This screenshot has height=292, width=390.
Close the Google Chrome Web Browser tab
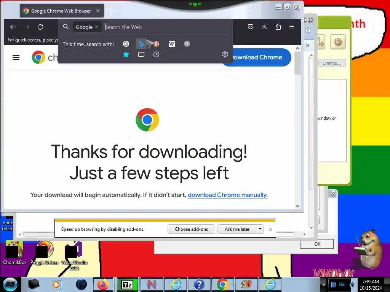(98, 11)
